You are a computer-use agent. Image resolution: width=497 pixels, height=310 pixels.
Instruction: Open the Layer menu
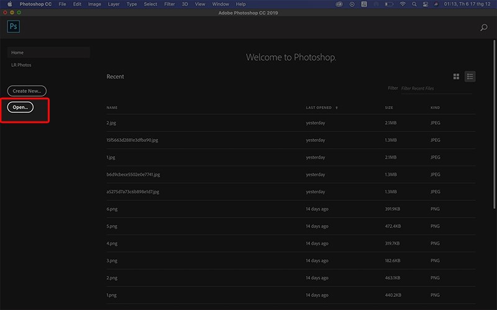click(114, 4)
